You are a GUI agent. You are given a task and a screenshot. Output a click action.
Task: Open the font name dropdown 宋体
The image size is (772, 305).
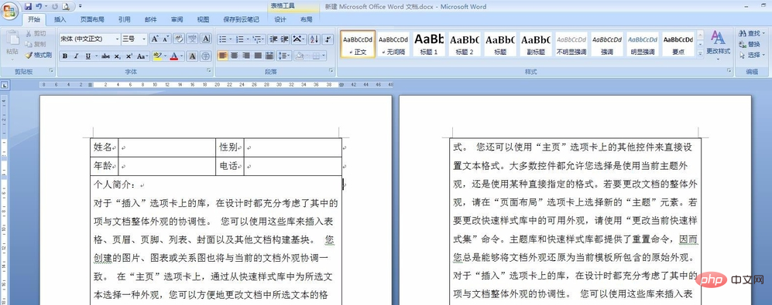pyautogui.click(x=117, y=39)
